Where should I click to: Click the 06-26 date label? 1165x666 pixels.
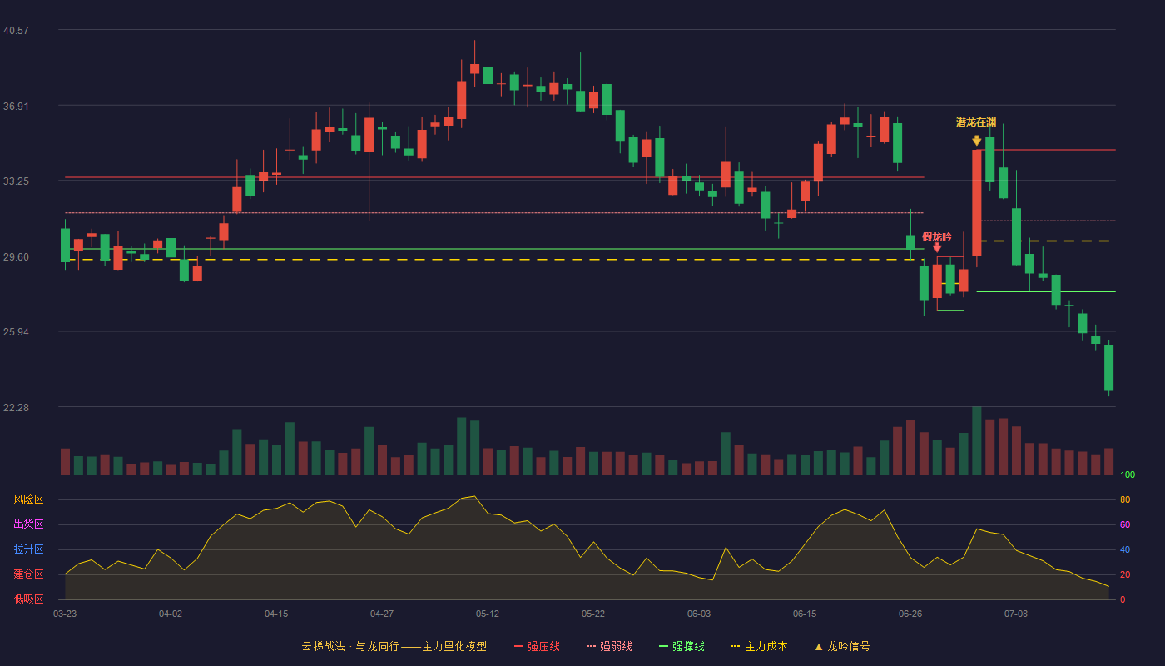(910, 614)
